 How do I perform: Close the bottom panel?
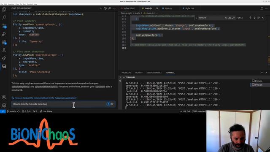(266, 73)
